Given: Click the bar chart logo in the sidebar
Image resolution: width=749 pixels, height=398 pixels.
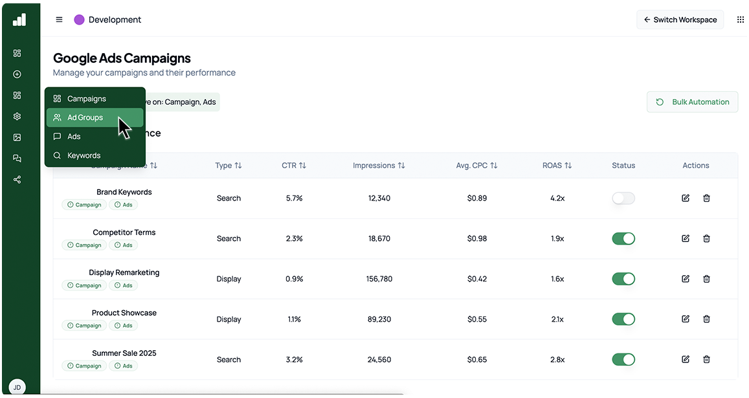Looking at the screenshot, I should [19, 19].
